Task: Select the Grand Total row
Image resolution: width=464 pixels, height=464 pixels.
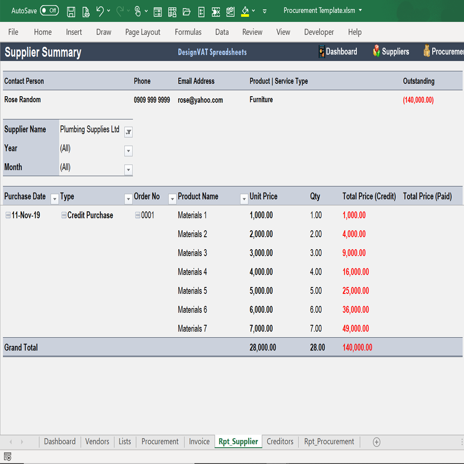Action: tap(21, 347)
